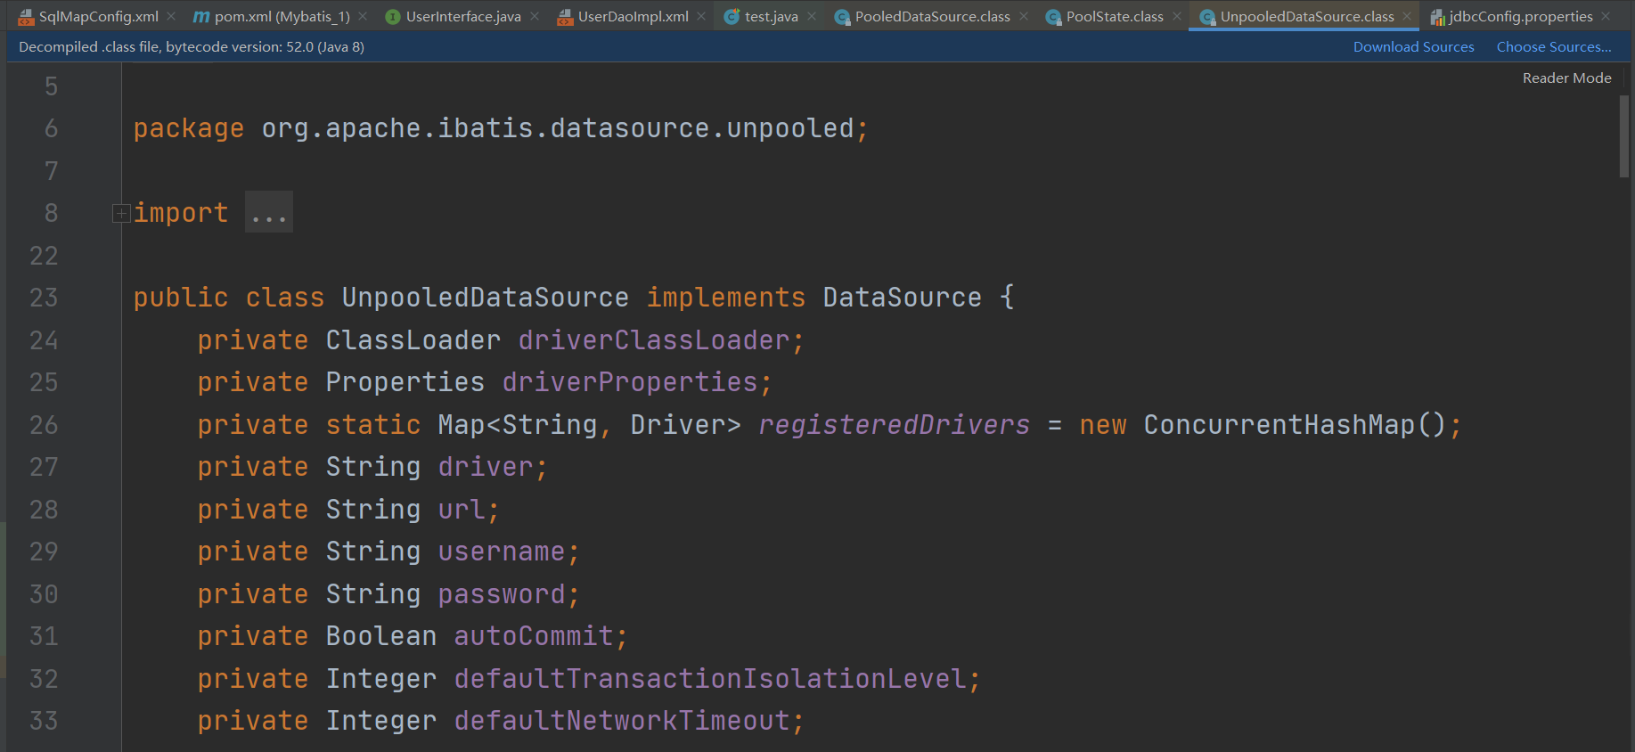Click the interface icon on UserInterface.java tab
1635x752 pixels.
point(392,17)
